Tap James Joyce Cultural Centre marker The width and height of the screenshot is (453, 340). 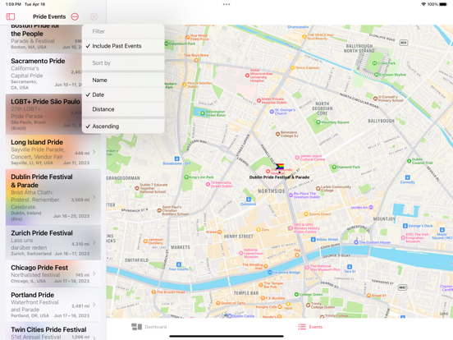coord(297,158)
